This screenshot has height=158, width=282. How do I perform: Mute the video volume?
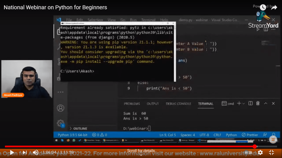click(x=36, y=153)
